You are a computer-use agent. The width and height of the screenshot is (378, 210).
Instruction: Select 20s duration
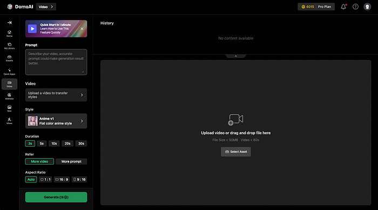click(x=67, y=143)
